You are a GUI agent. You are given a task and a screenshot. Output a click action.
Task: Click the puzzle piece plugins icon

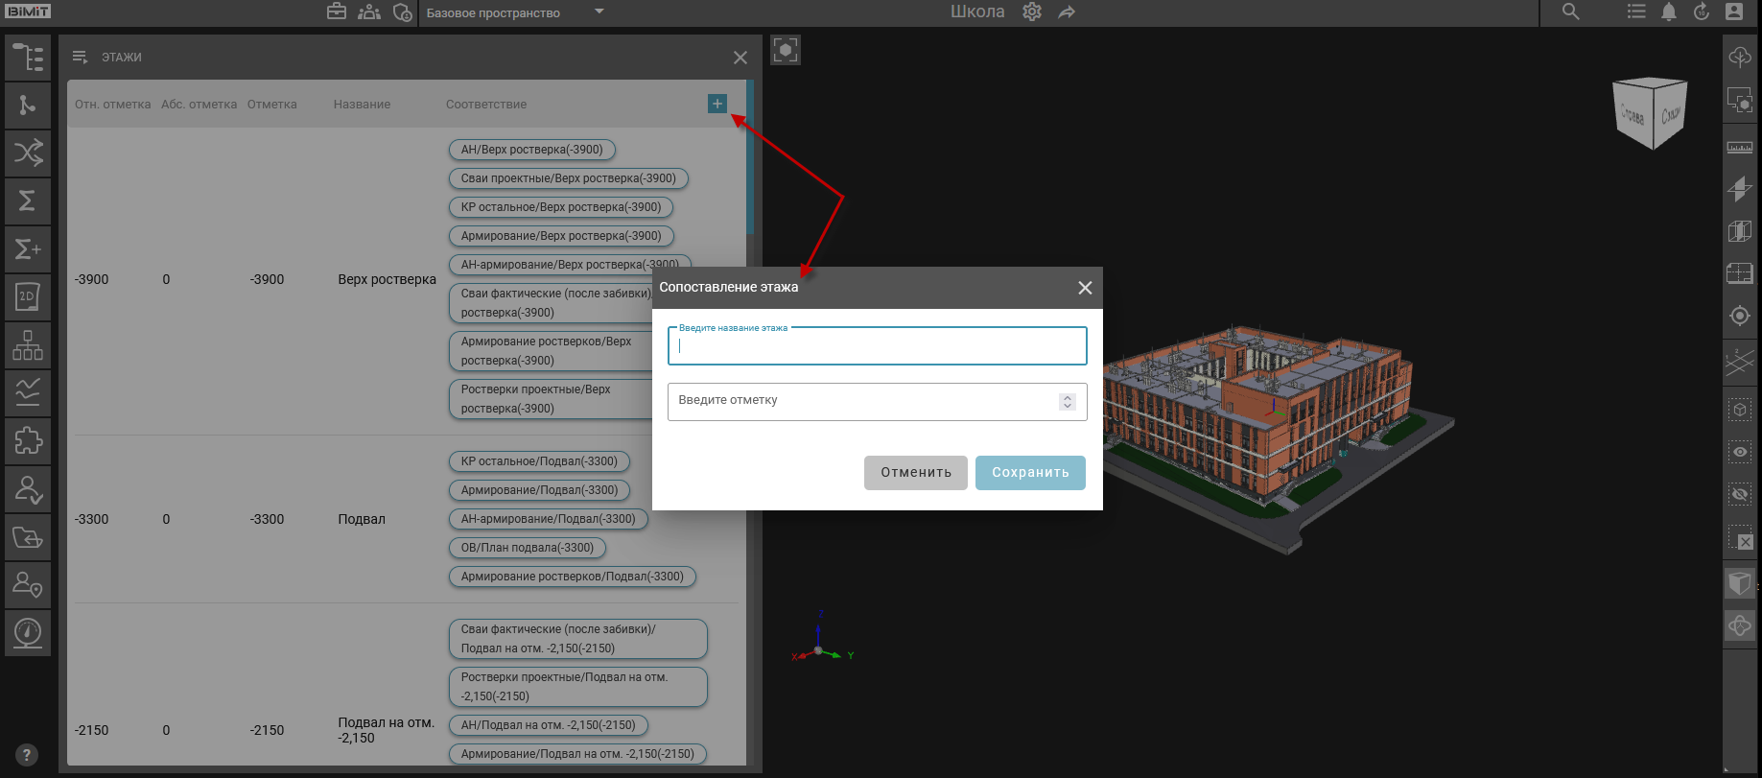point(28,441)
